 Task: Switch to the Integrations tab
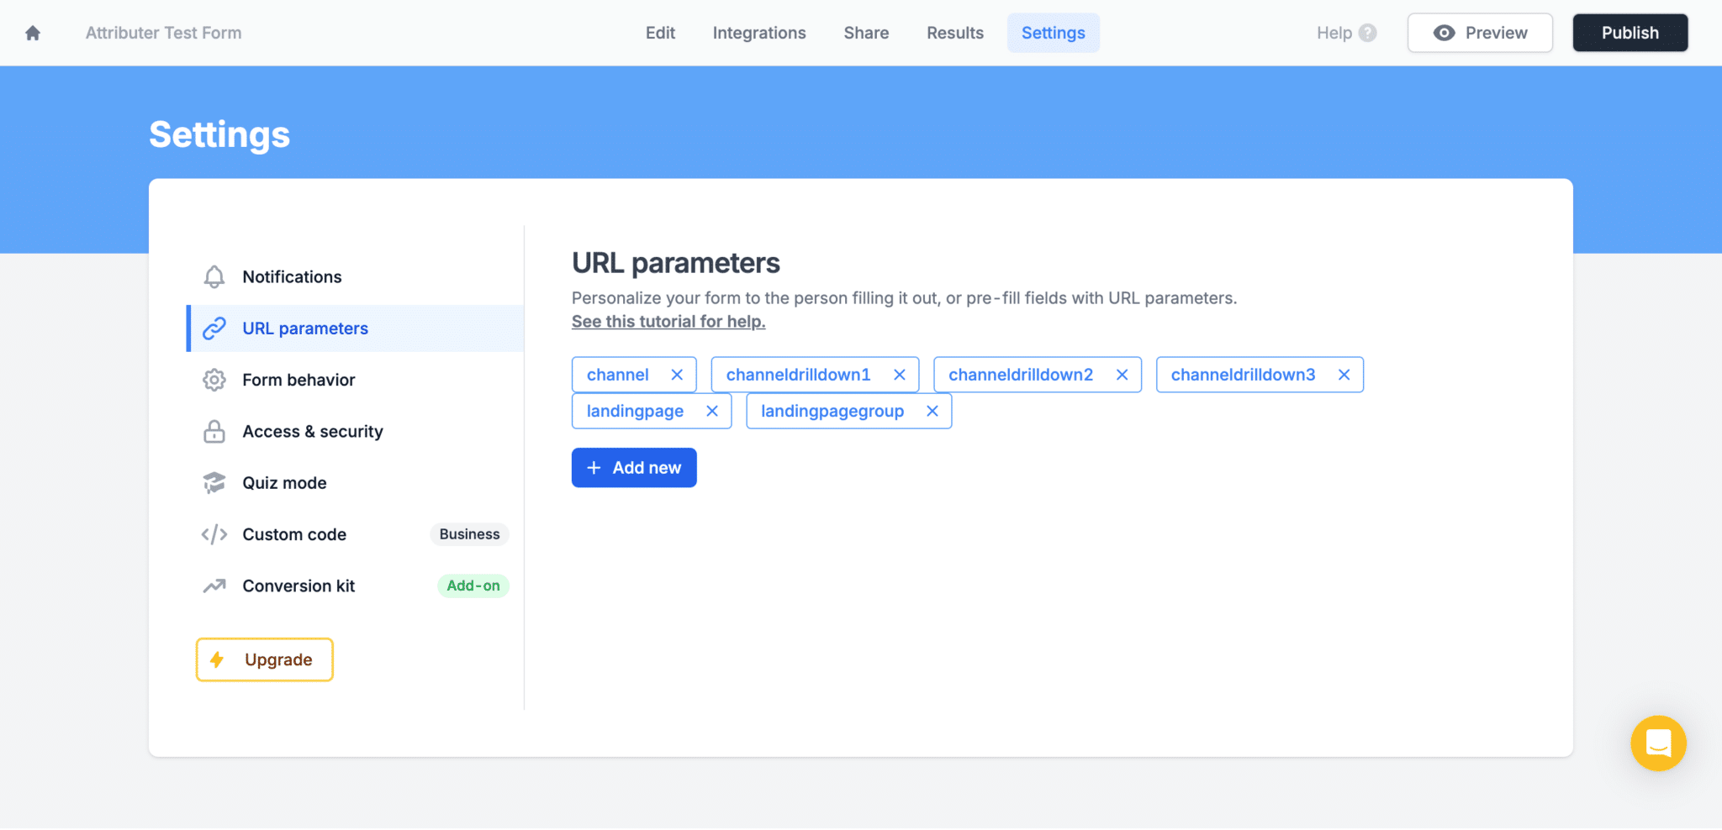pos(758,33)
